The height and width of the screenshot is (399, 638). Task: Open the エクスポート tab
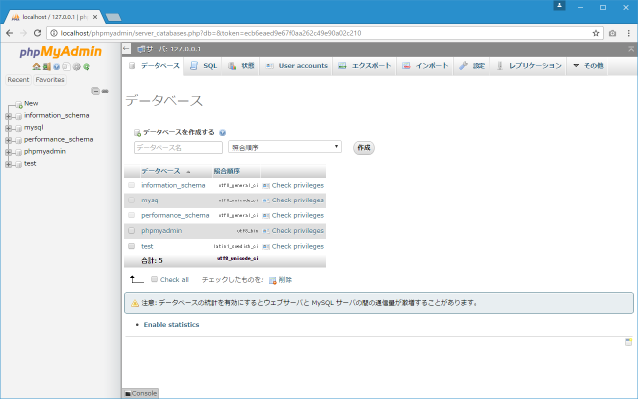coord(365,66)
